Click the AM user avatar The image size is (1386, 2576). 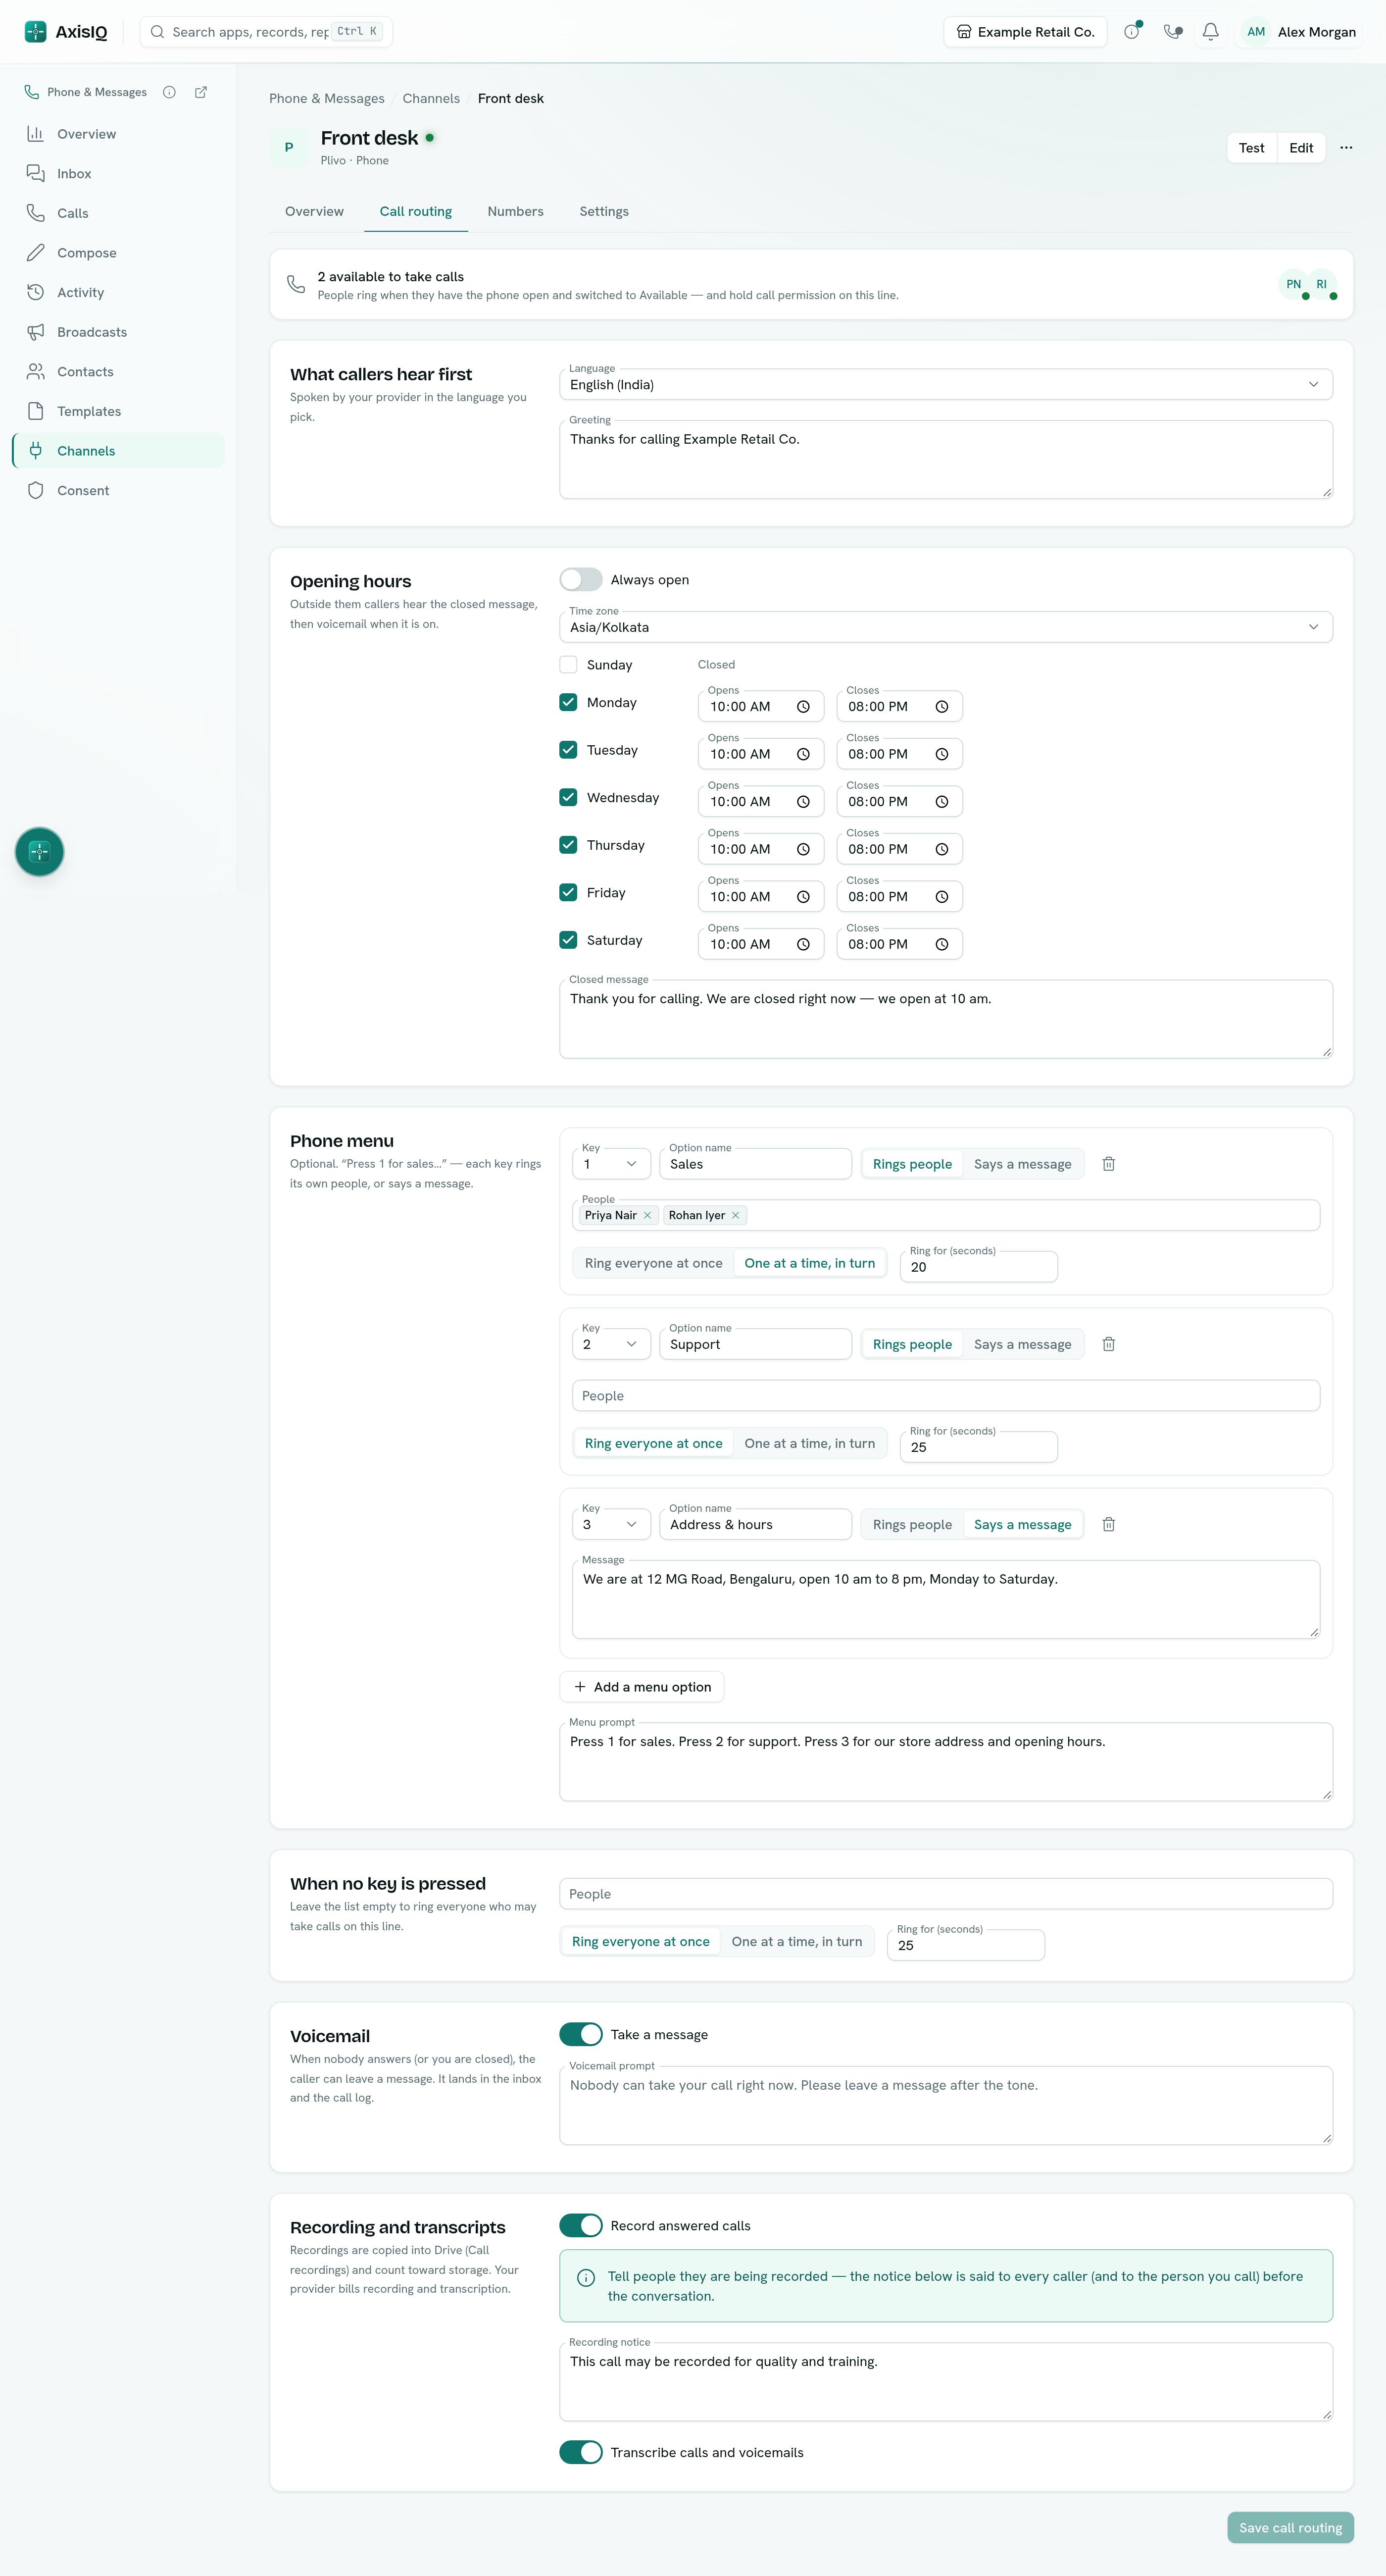coord(1255,32)
